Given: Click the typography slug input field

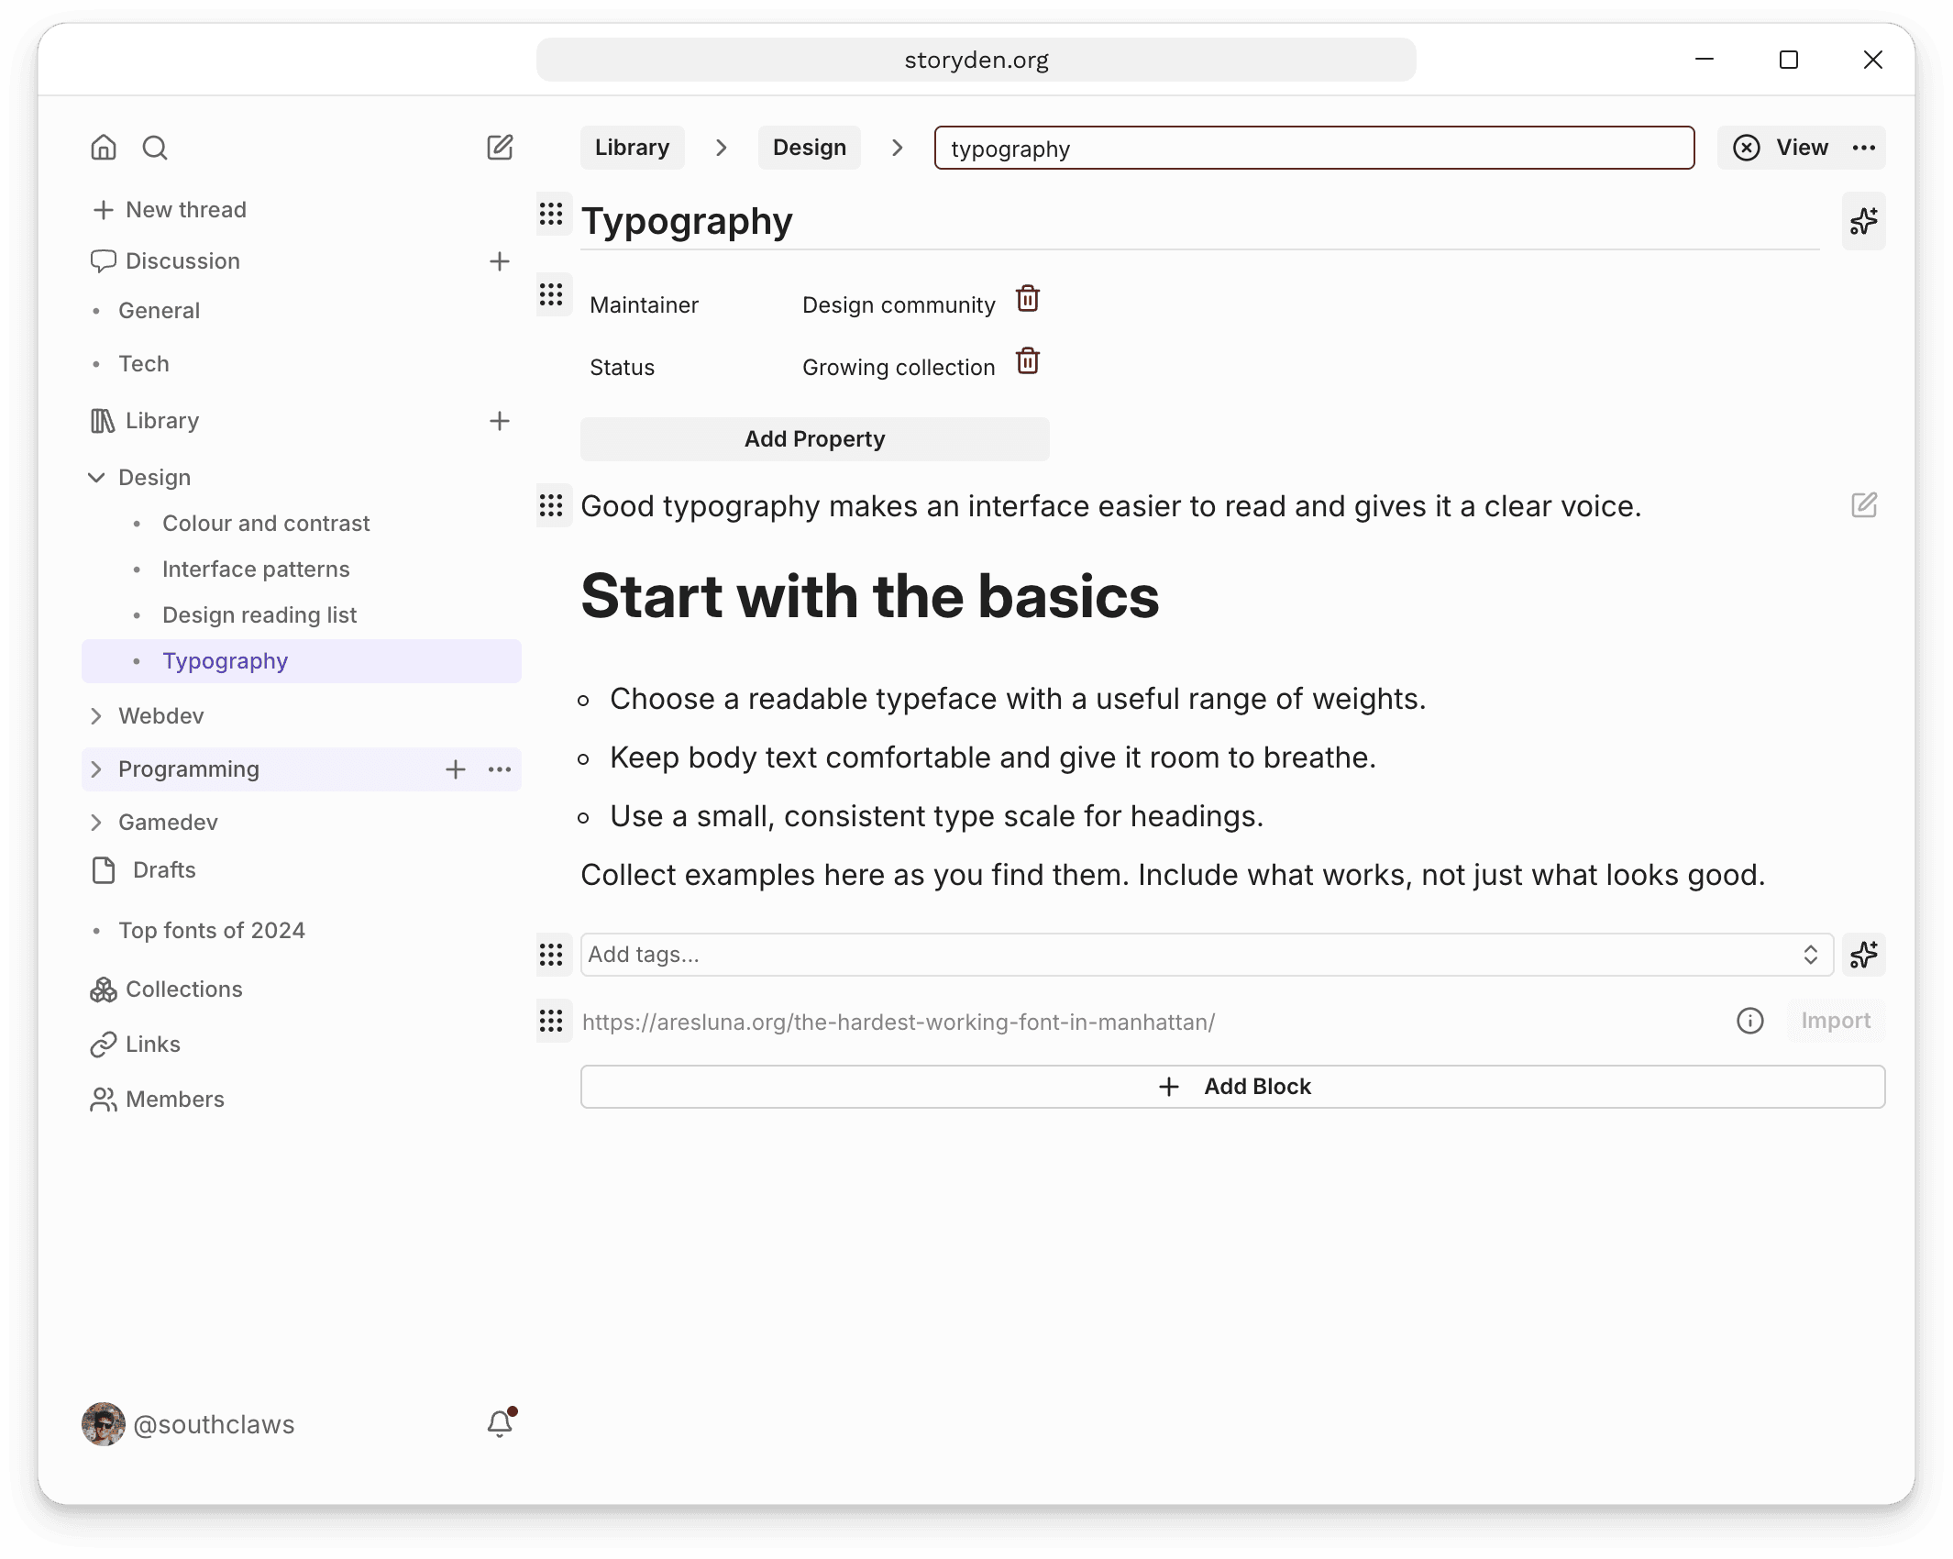Looking at the screenshot, I should [1314, 148].
